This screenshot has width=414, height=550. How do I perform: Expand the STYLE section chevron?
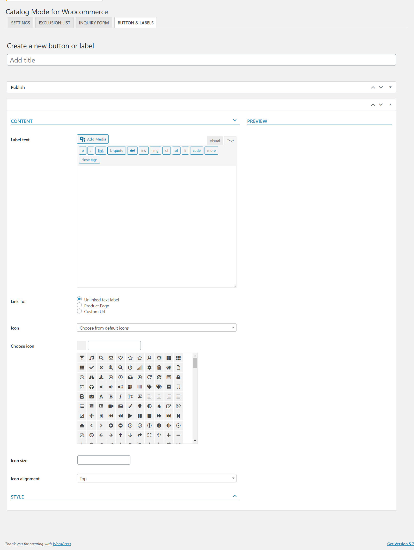[235, 496]
